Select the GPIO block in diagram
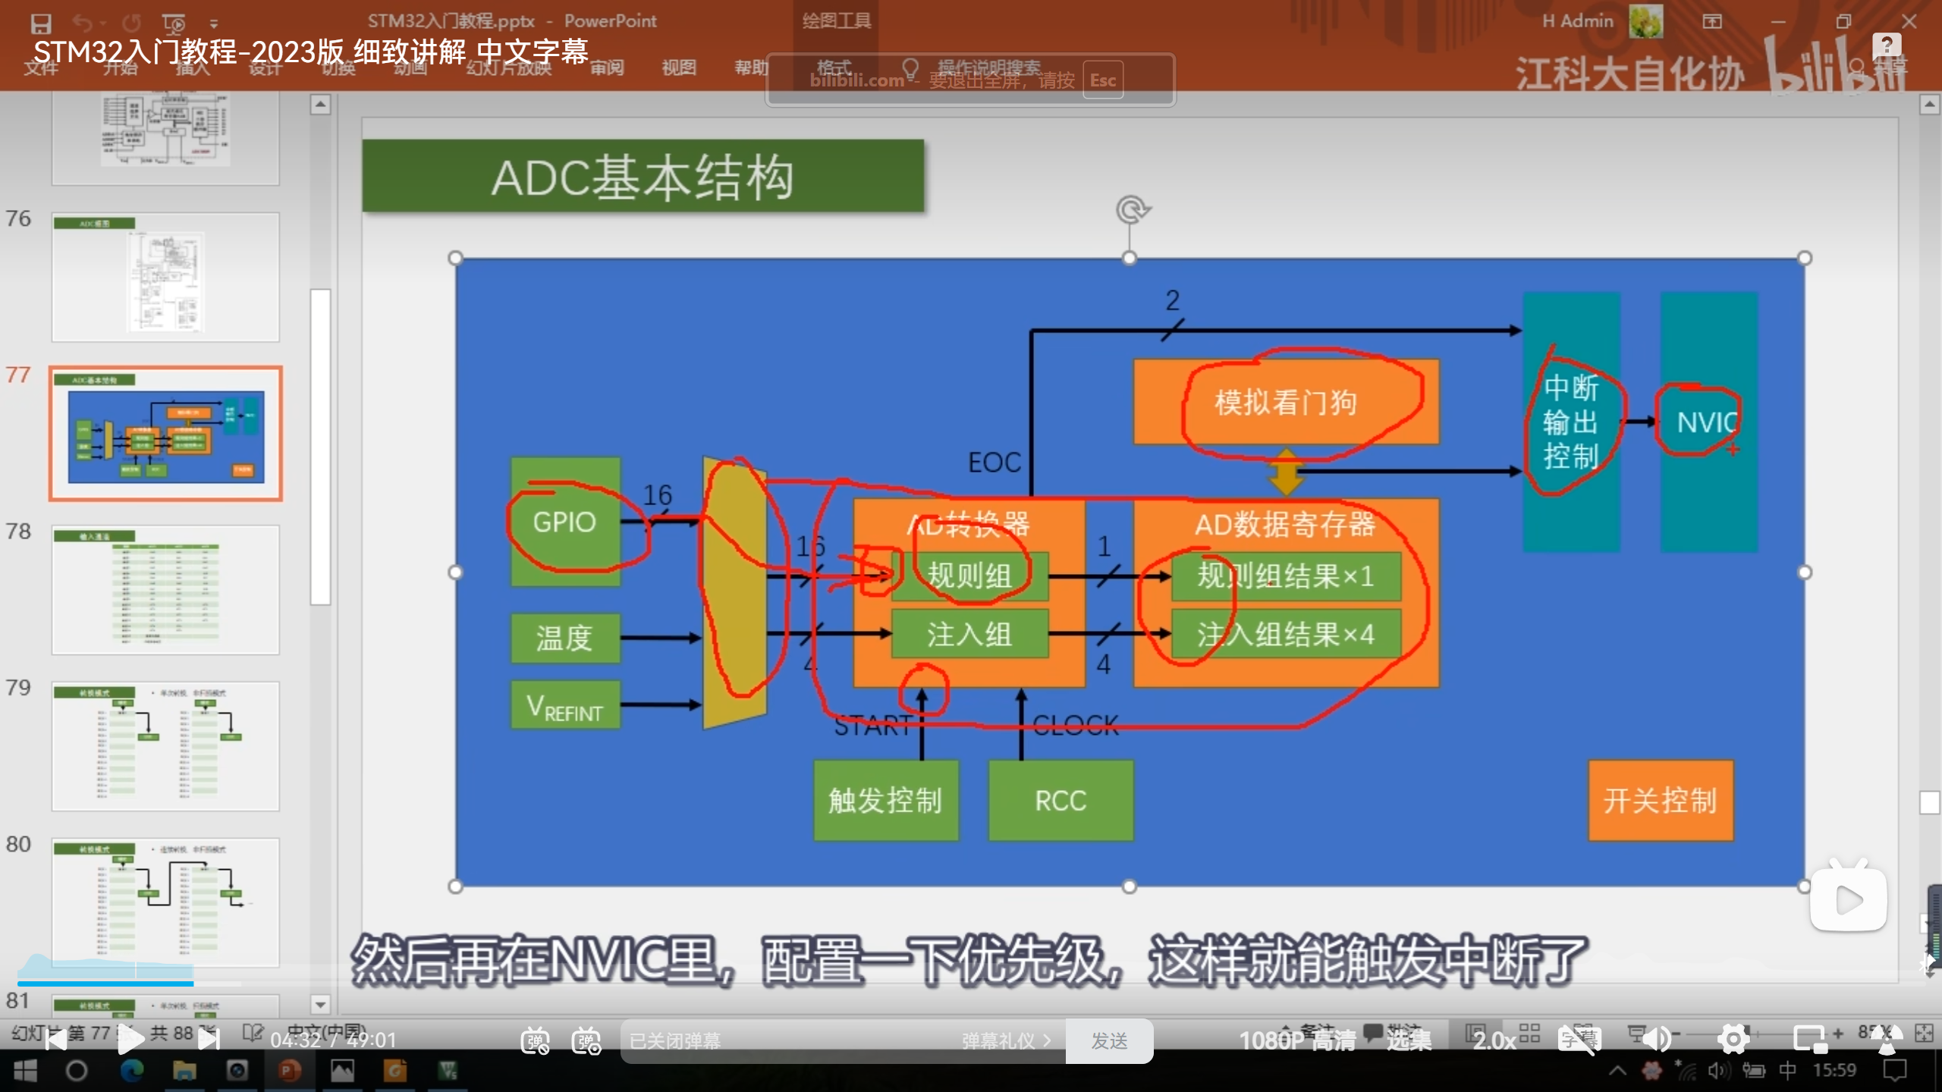Image resolution: width=1942 pixels, height=1092 pixels. click(x=565, y=522)
